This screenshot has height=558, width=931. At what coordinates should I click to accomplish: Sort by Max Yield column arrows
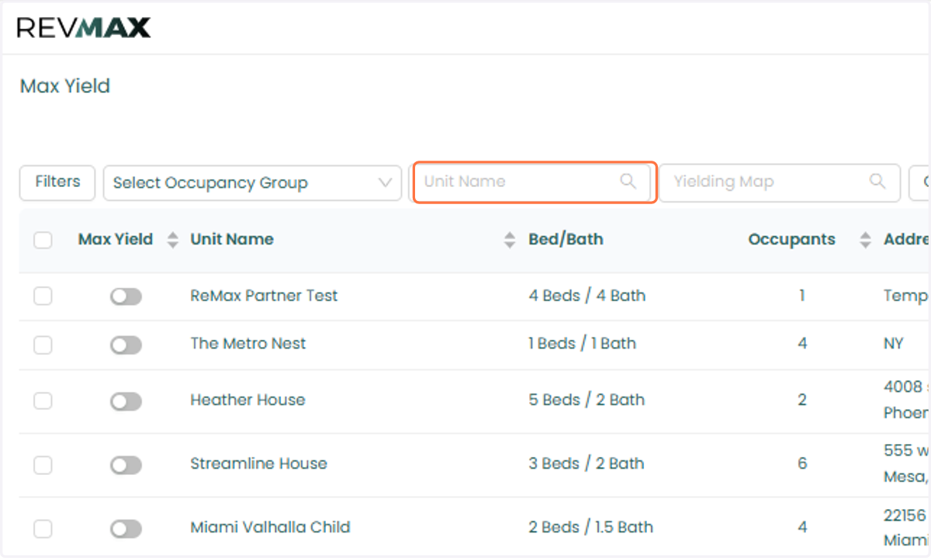(172, 240)
